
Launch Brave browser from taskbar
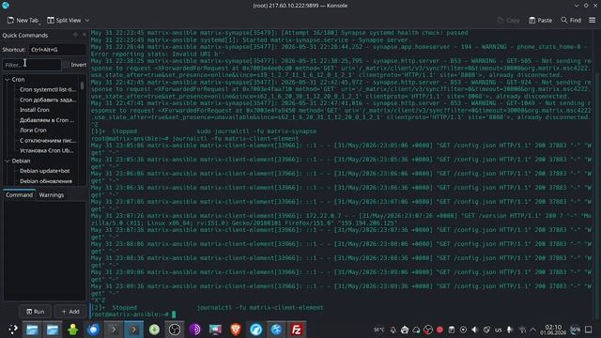[x=236, y=330]
